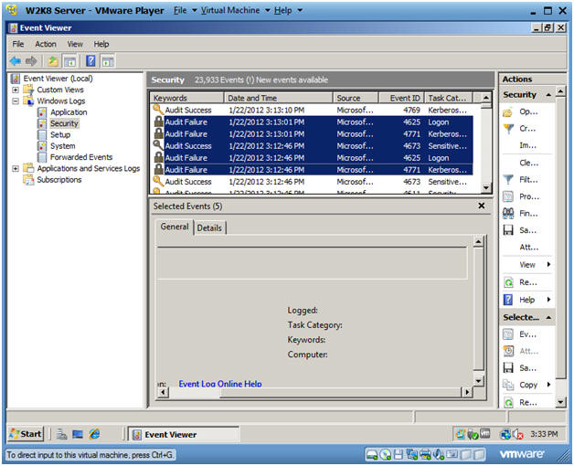Expand Applications and Services Logs node

click(15, 168)
